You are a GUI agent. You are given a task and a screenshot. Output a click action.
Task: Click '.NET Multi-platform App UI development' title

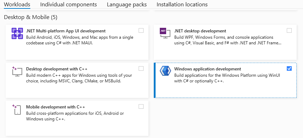pos(66,31)
